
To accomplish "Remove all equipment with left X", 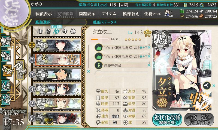I will 88,71.
